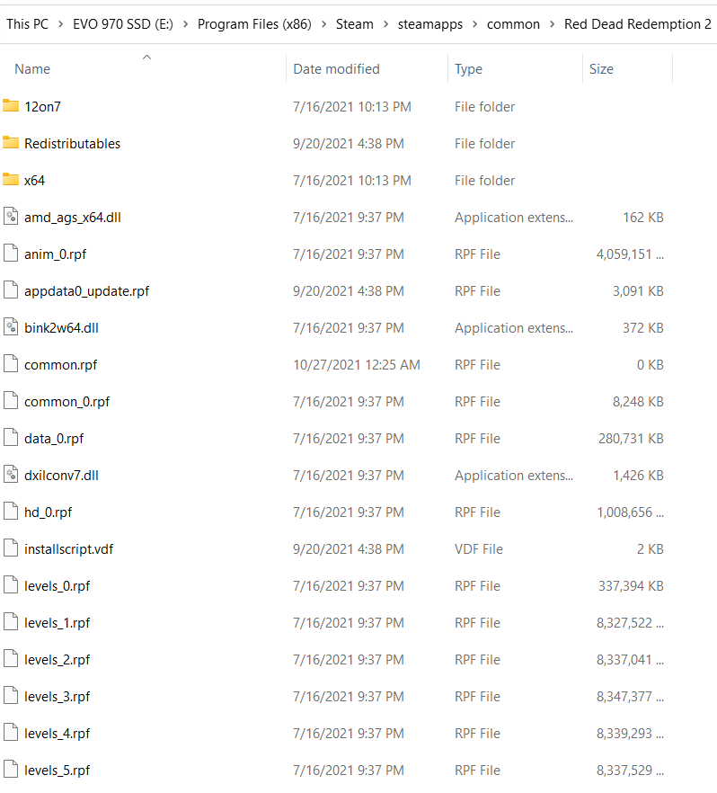
Task: Click Red Dead Redemption 2 breadcrumb segment
Action: (638, 24)
